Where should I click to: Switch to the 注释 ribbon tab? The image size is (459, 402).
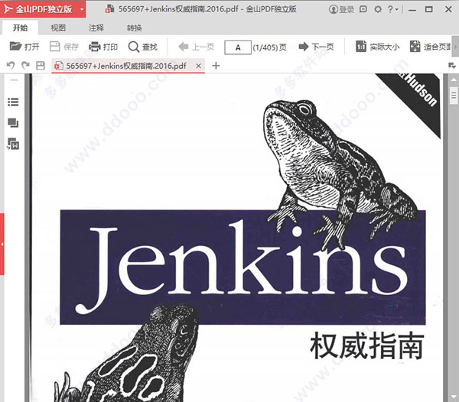(x=96, y=28)
